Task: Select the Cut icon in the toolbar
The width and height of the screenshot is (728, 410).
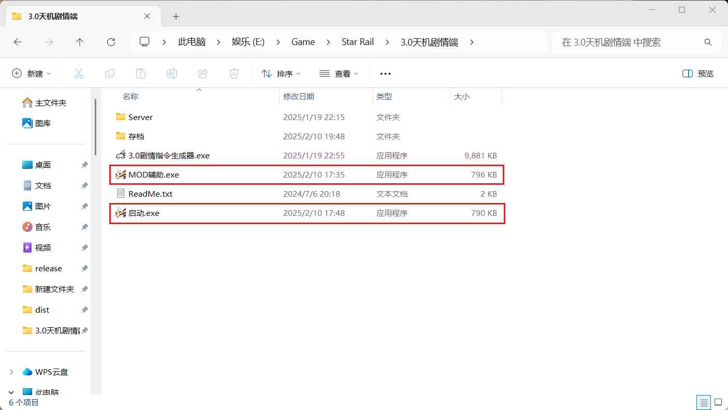Action: tap(79, 73)
